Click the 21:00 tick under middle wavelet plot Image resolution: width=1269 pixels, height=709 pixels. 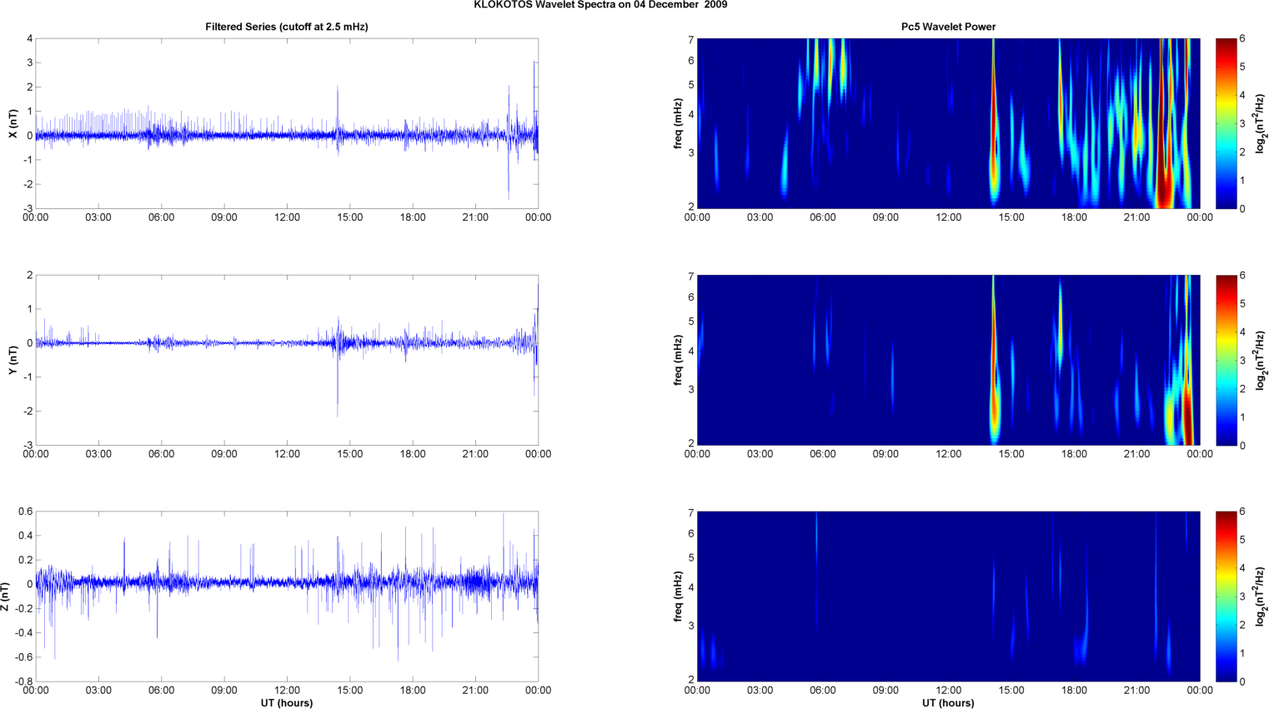[x=1137, y=454]
